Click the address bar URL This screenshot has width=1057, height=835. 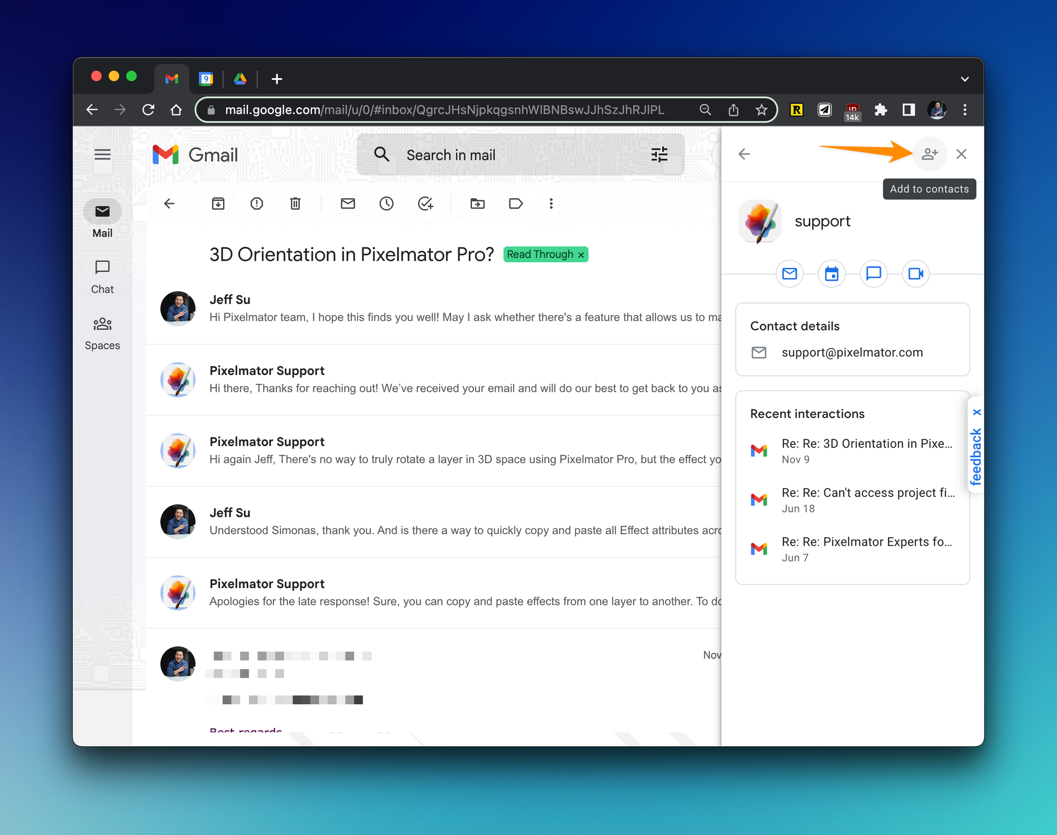pos(444,109)
